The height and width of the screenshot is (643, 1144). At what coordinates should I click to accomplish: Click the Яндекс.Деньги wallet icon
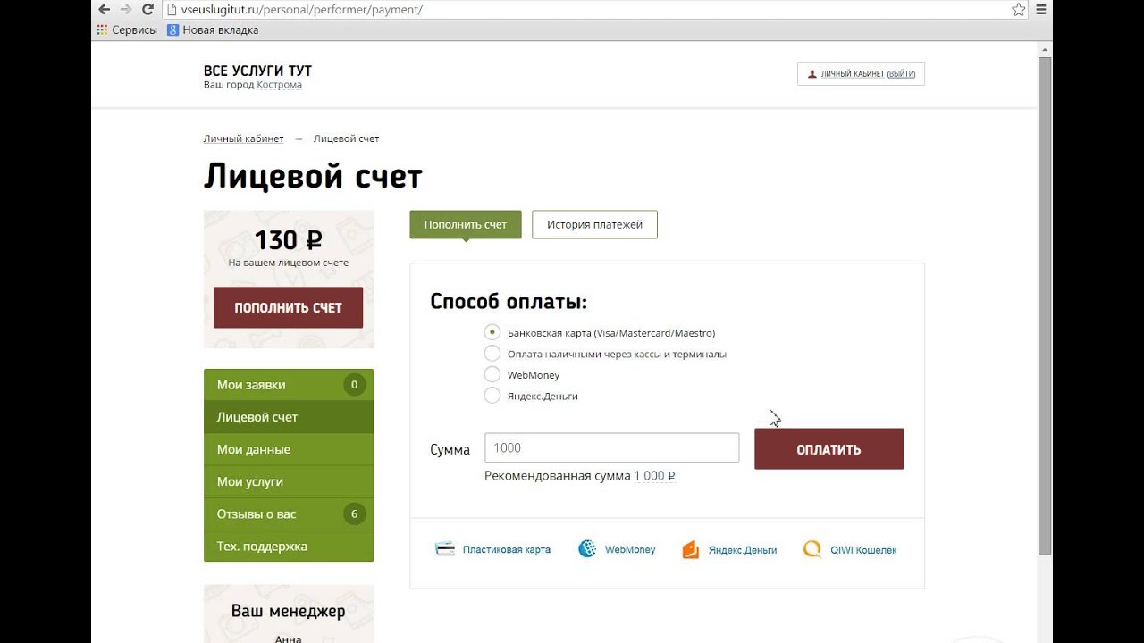[691, 549]
